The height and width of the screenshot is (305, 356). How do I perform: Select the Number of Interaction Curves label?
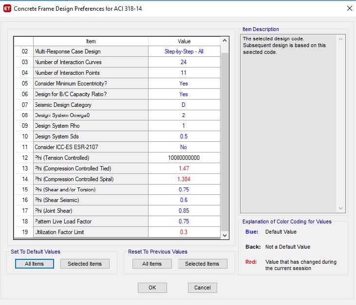coord(91,62)
